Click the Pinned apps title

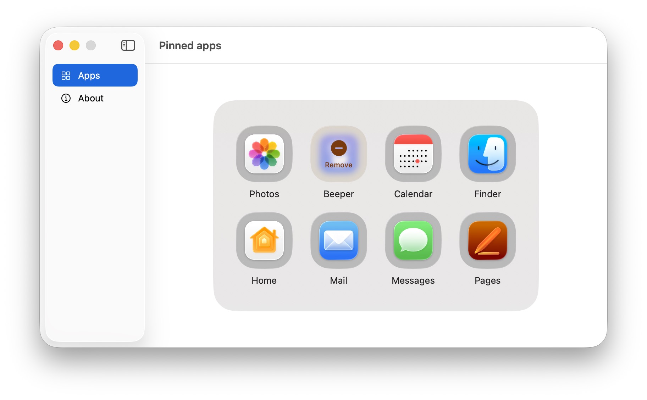pos(190,46)
